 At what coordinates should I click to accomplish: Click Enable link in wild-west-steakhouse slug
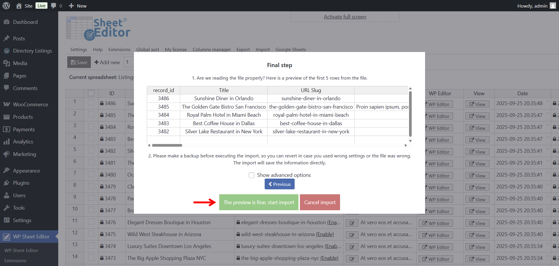[325, 234]
